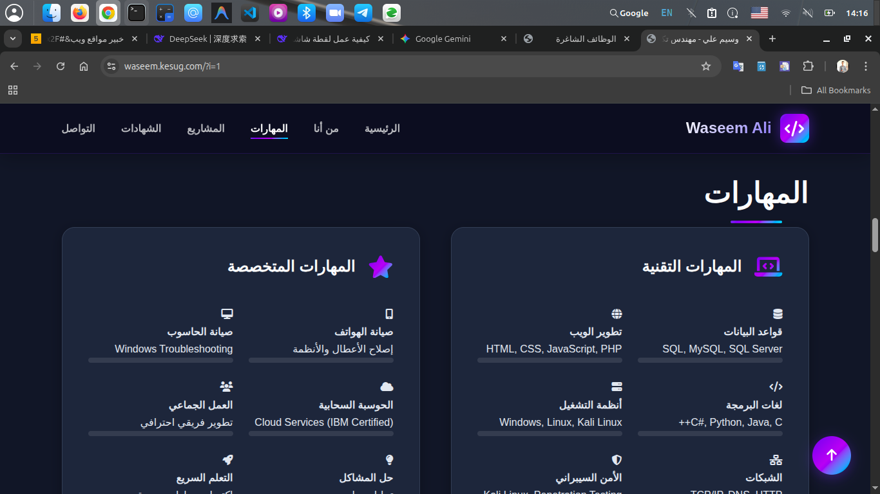Click the scroll-to-top arrow button
This screenshot has width=880, height=494.
tap(831, 455)
